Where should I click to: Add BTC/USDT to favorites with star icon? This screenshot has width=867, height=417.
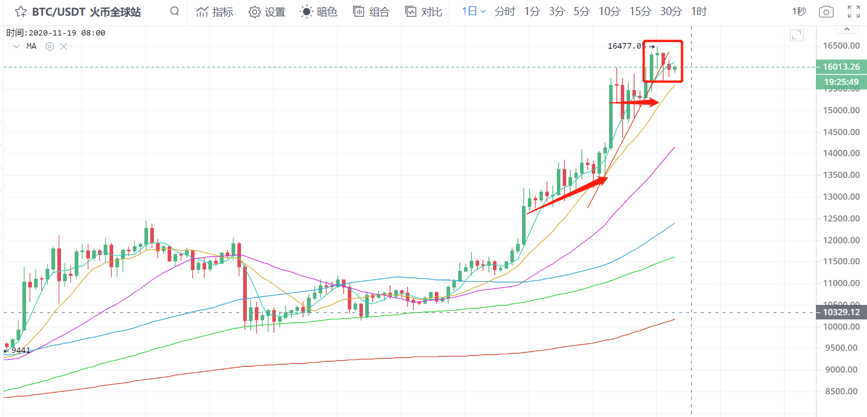click(x=20, y=12)
